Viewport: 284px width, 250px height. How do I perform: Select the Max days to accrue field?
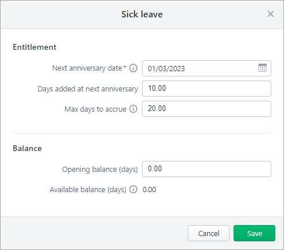206,109
